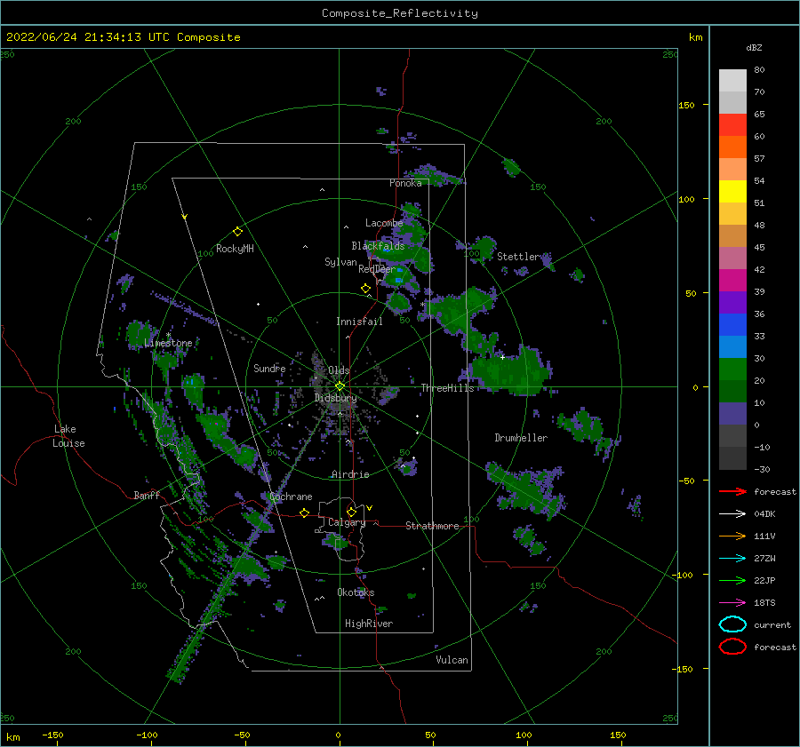Click the yellow diamond marker south of RedDeer

click(x=365, y=289)
